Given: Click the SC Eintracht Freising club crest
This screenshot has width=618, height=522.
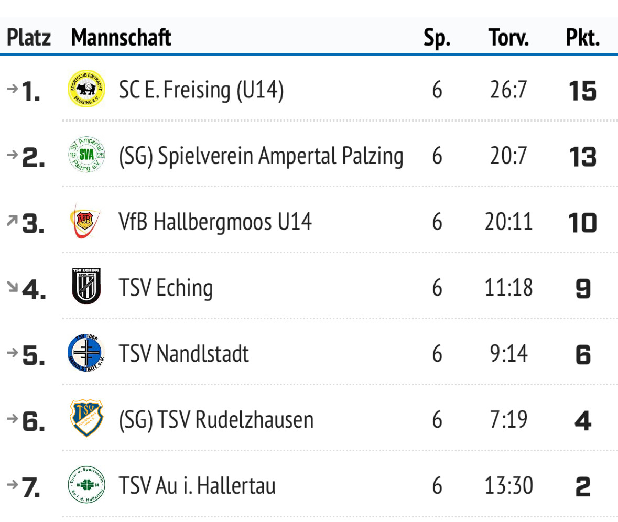Looking at the screenshot, I should click(86, 89).
